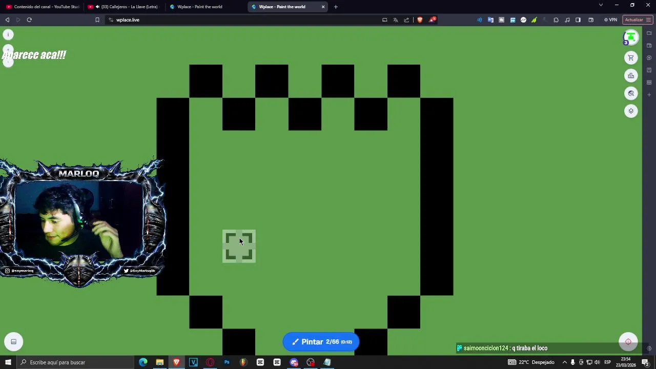Click the red locate-me target icon
Image resolution: width=656 pixels, height=369 pixels.
pos(628,342)
